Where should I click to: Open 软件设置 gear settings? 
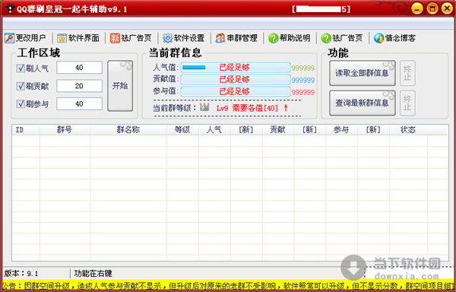coord(183,38)
